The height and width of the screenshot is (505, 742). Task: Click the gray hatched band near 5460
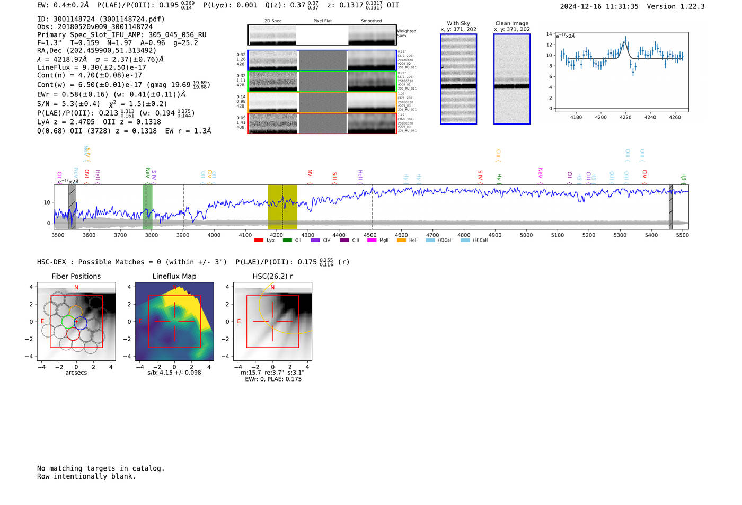click(x=670, y=207)
